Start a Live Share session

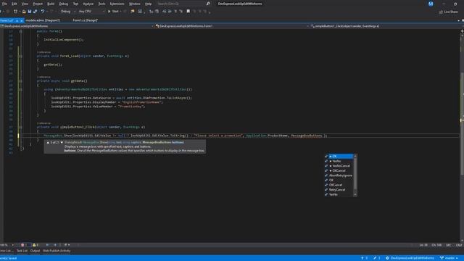(448, 12)
